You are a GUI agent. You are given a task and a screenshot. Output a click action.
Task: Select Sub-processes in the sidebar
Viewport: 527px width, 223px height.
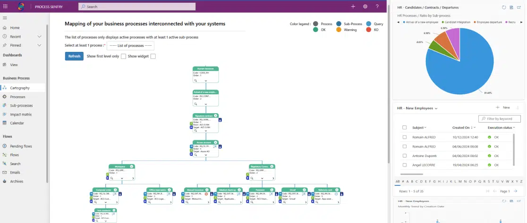(21, 106)
